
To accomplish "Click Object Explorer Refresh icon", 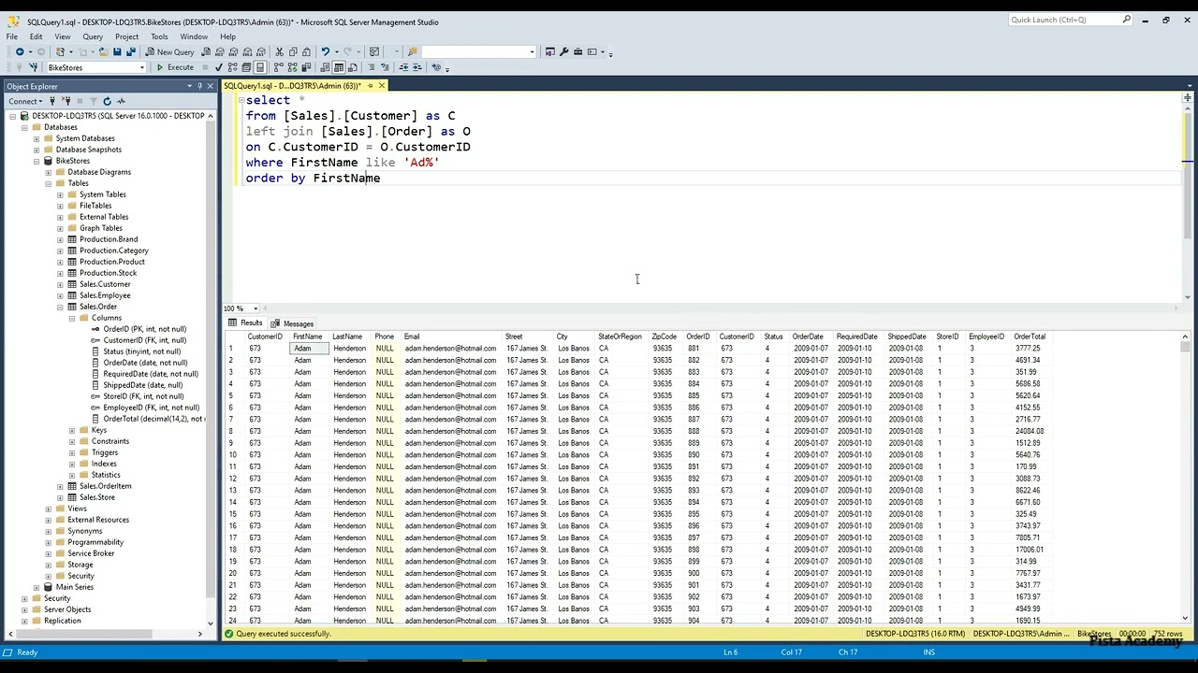I will pos(107,101).
